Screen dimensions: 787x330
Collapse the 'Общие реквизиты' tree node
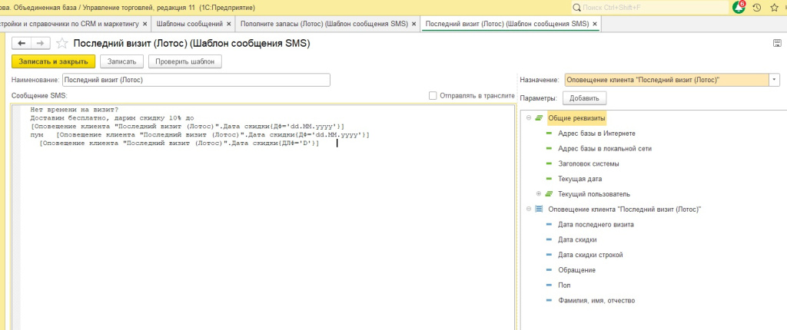coord(528,118)
